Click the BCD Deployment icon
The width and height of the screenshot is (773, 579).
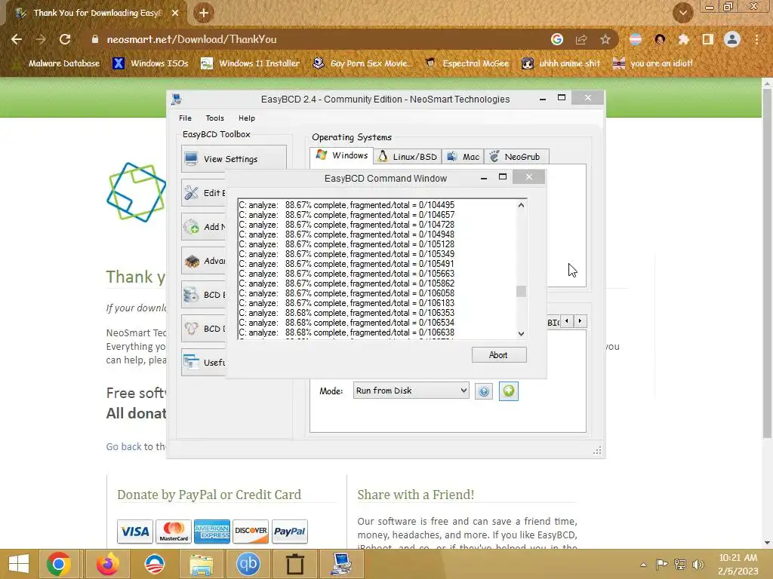tap(191, 329)
